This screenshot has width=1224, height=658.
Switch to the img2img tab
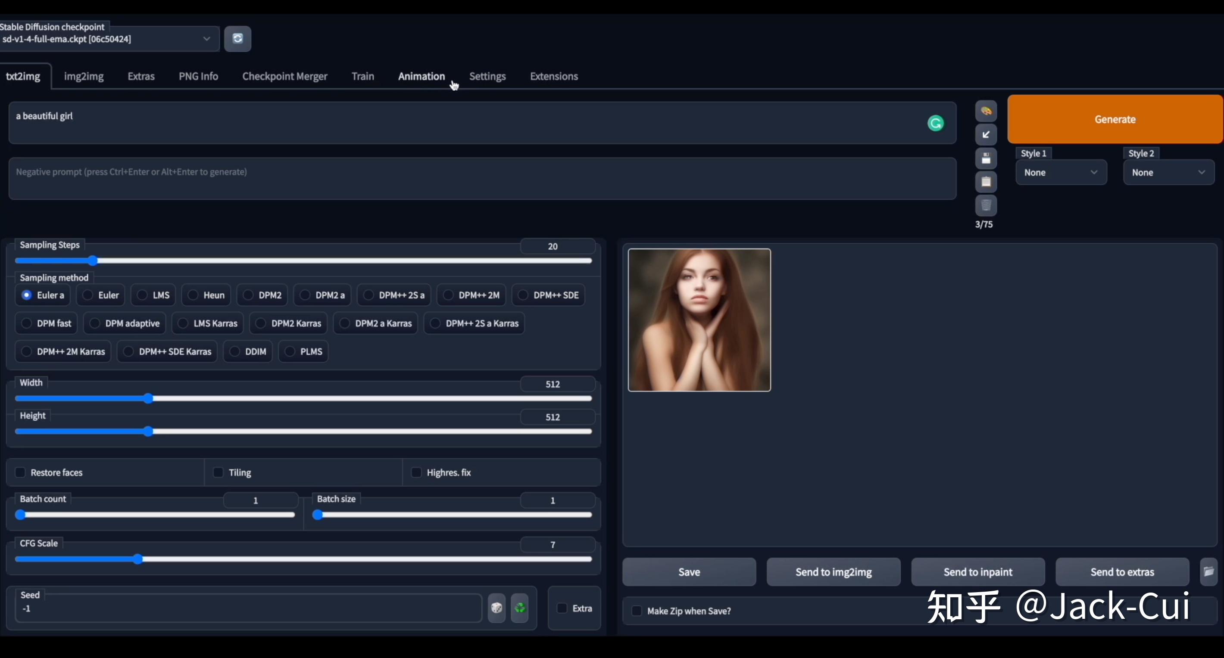coord(84,76)
